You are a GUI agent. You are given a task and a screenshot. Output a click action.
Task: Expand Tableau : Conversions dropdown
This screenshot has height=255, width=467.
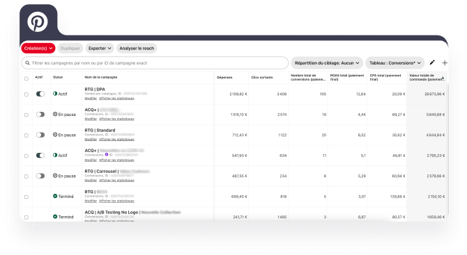pos(395,63)
